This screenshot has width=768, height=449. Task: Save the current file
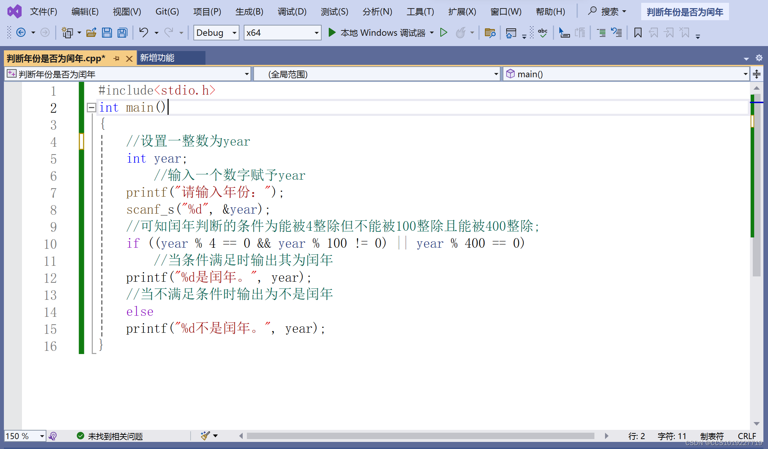107,33
